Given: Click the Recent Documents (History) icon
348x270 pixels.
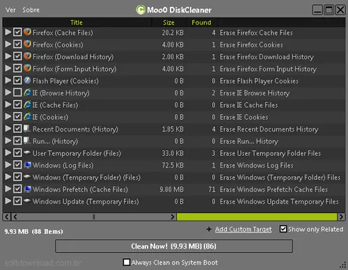Looking at the screenshot, I should 27,129.
